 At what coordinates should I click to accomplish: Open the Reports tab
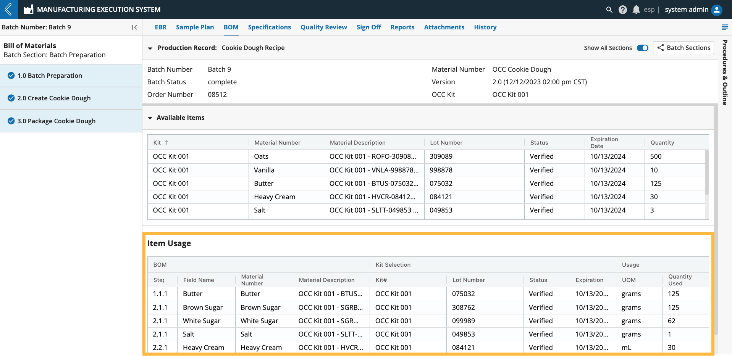pos(402,27)
